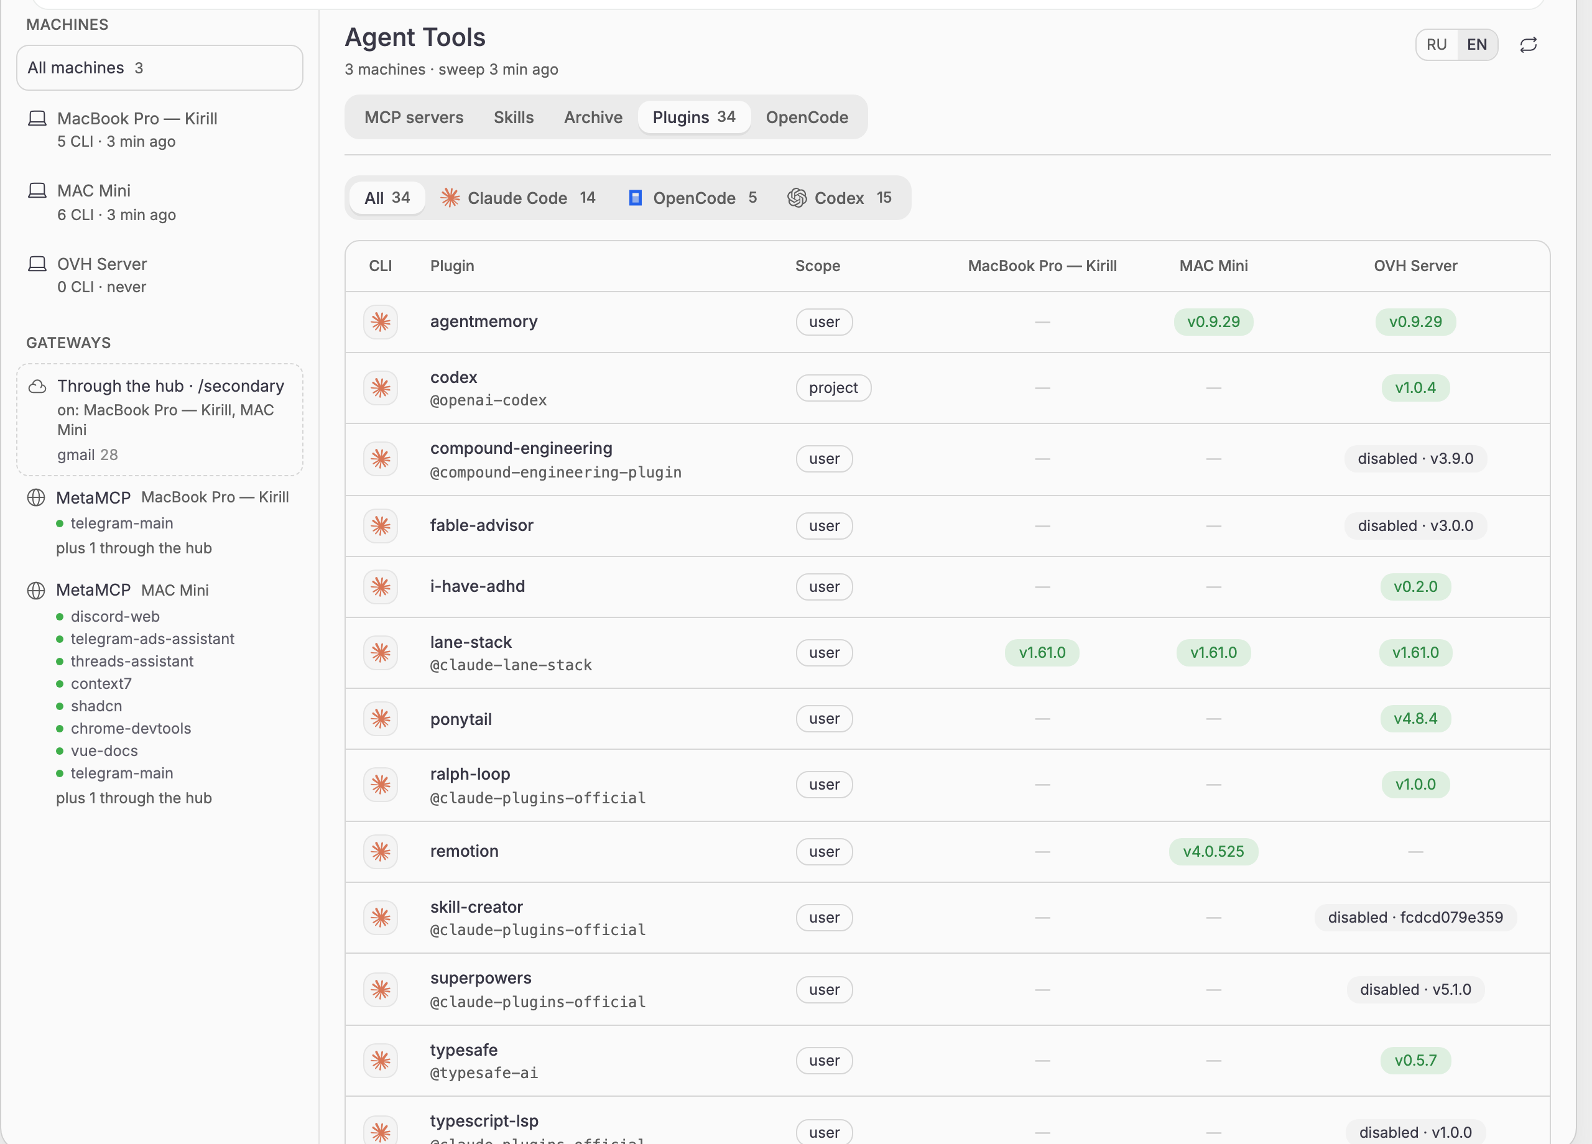Open the Archive tab
Image resolution: width=1592 pixels, height=1144 pixels.
(x=593, y=118)
